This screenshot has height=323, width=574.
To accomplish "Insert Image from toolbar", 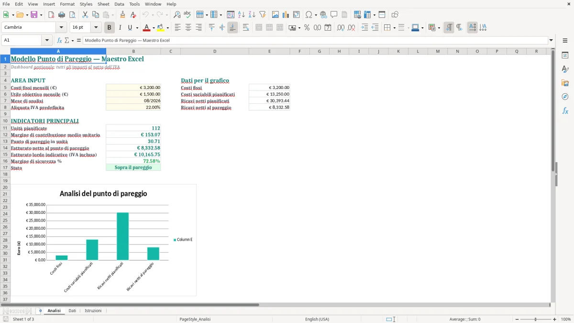I will (x=276, y=15).
